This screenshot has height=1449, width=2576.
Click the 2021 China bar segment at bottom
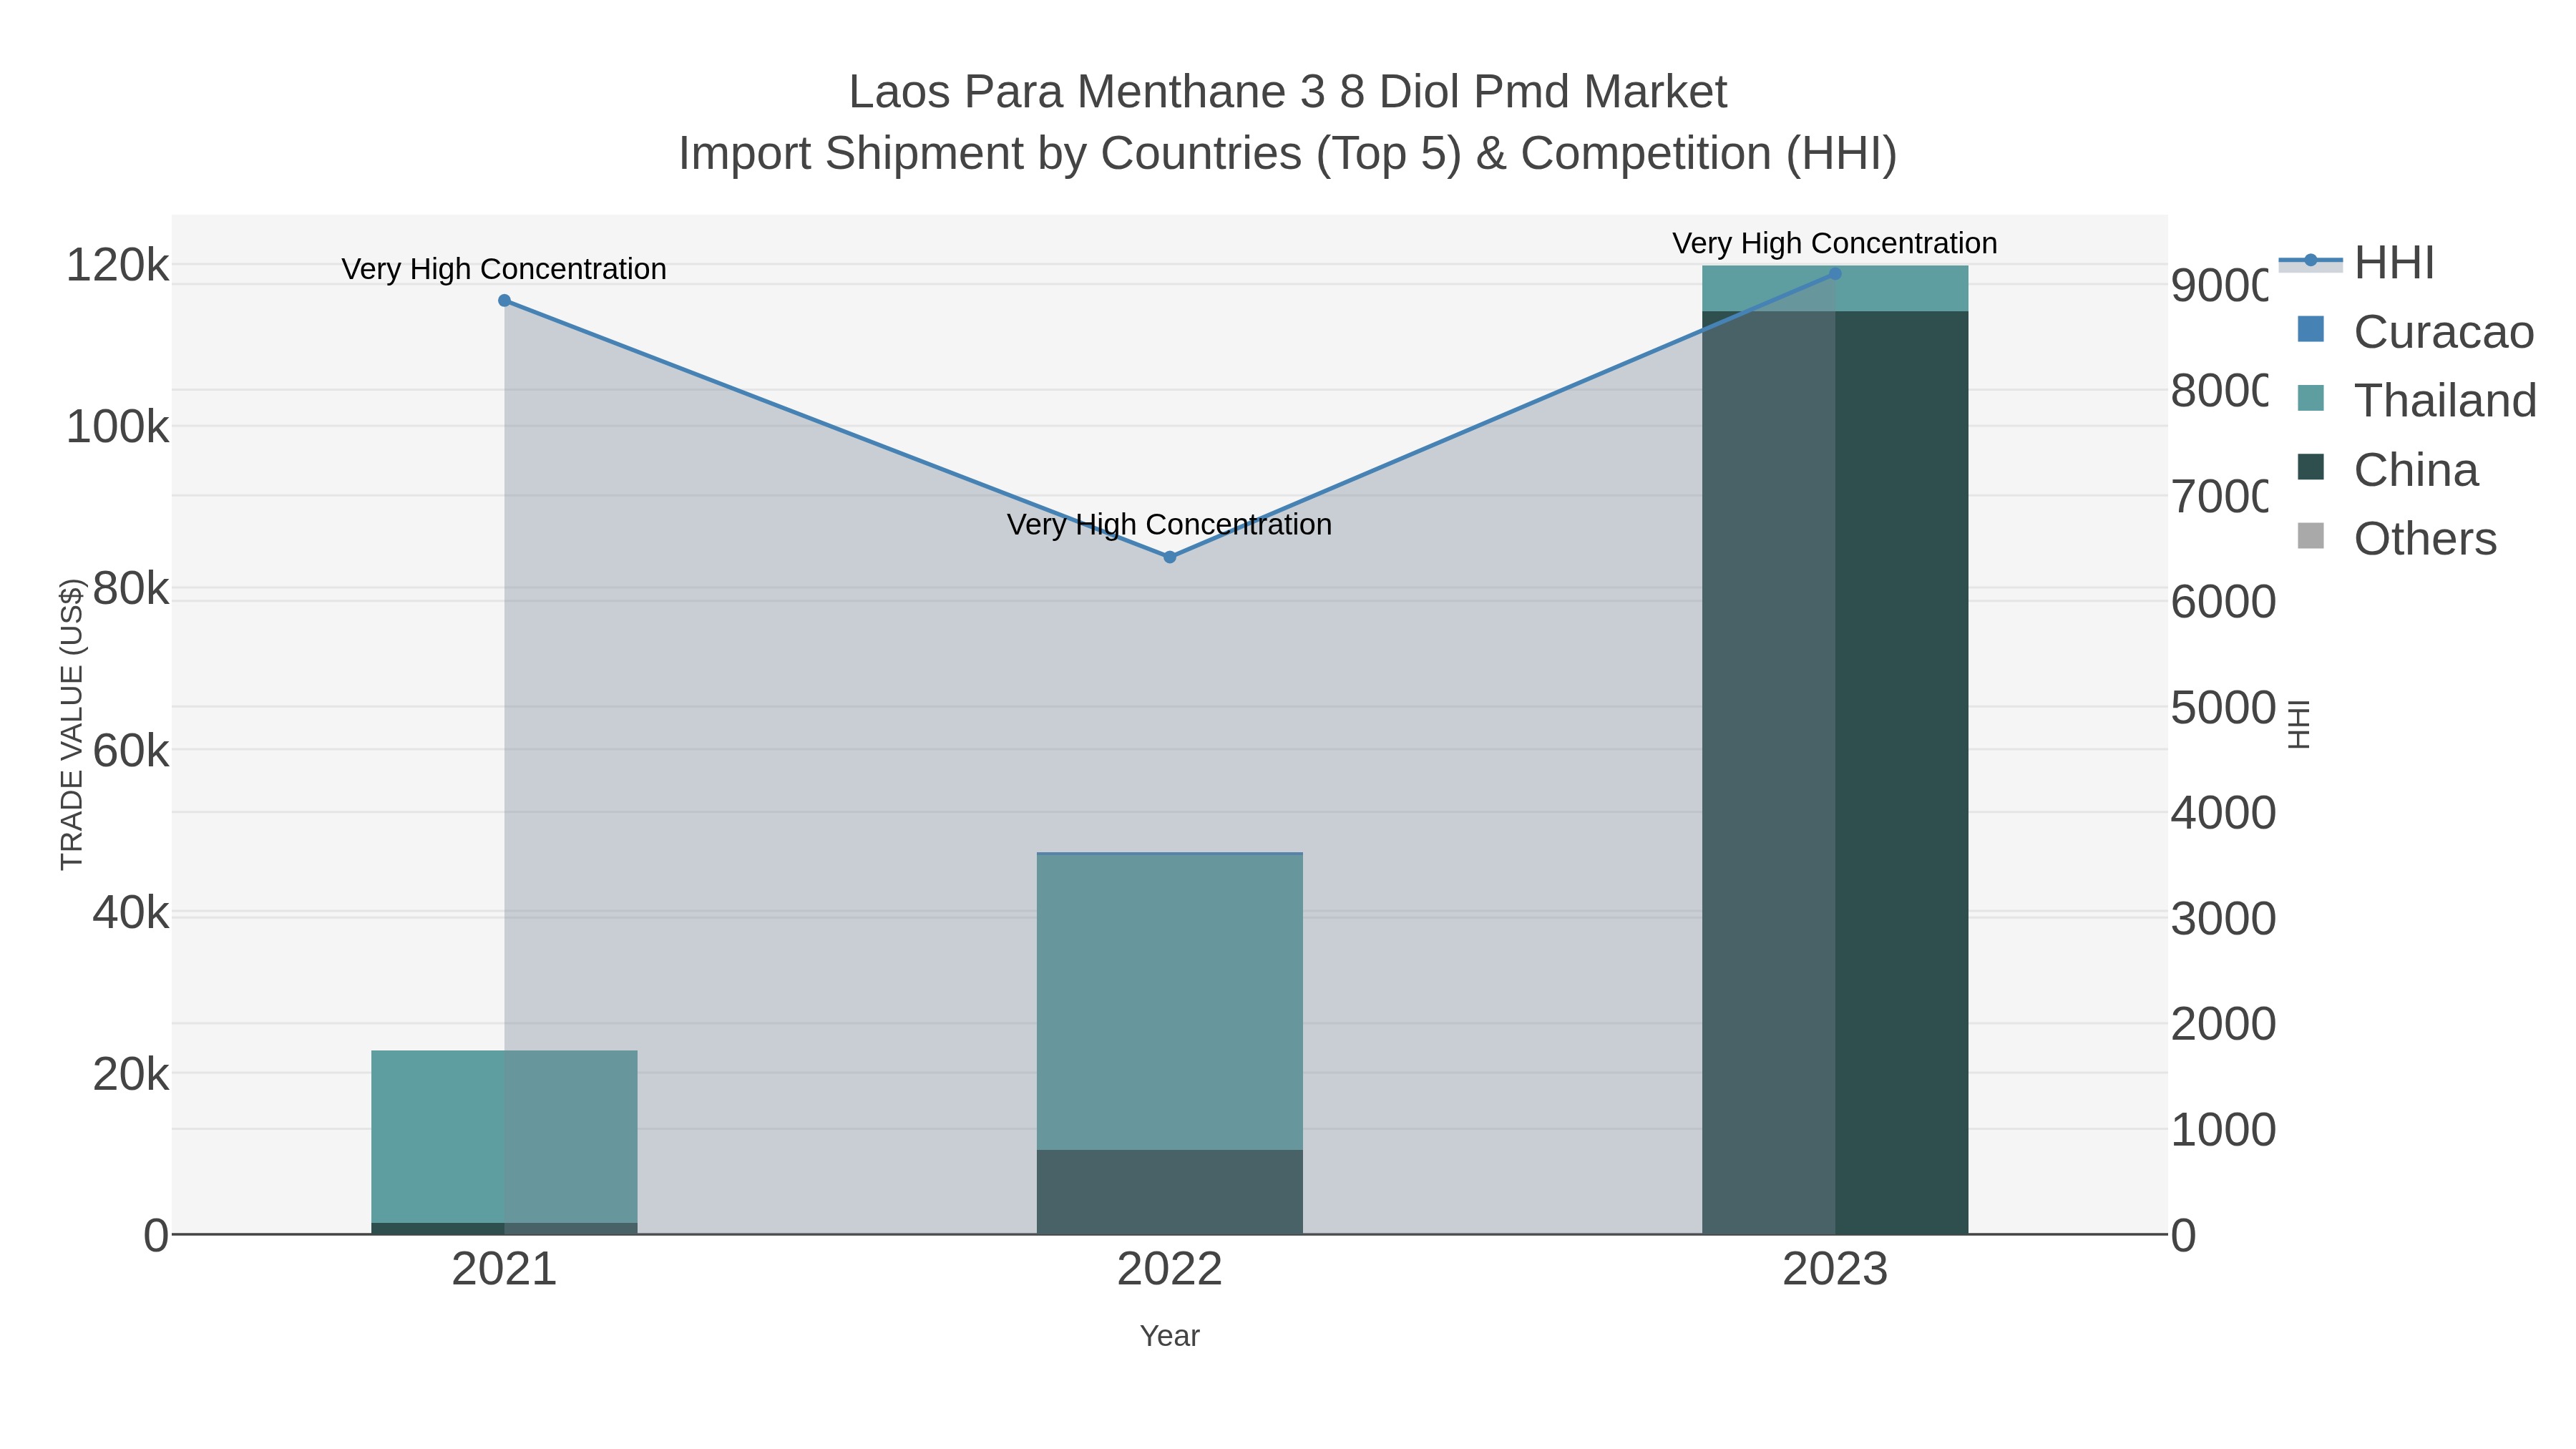[x=504, y=1229]
